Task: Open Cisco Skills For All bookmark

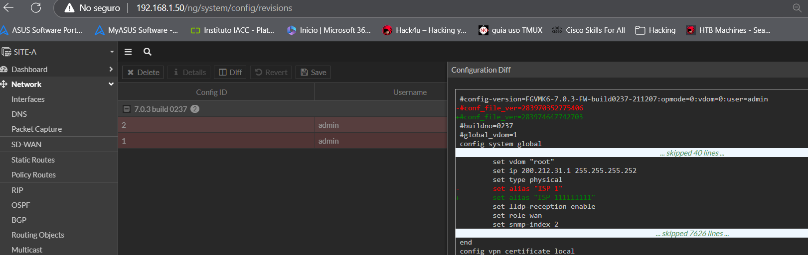Action: (589, 30)
